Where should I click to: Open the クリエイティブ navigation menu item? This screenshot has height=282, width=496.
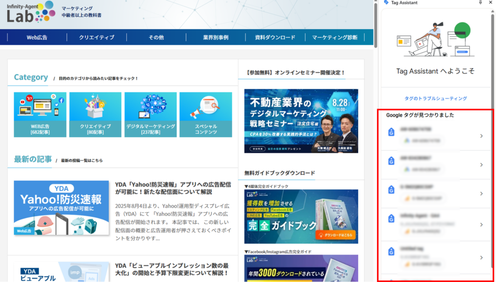coord(97,37)
